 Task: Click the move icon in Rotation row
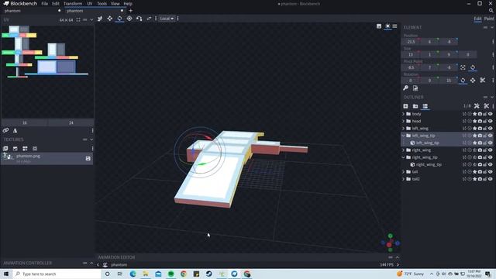(x=473, y=81)
